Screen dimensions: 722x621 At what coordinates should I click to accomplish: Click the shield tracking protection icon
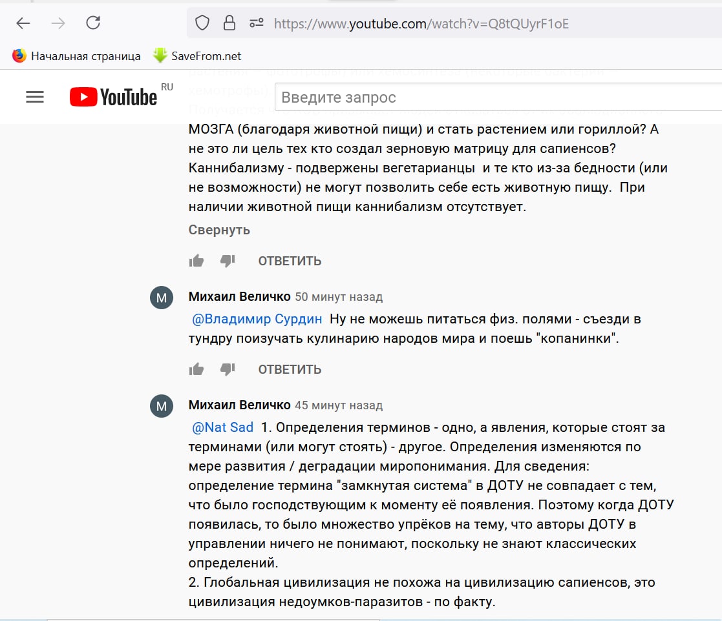point(202,24)
